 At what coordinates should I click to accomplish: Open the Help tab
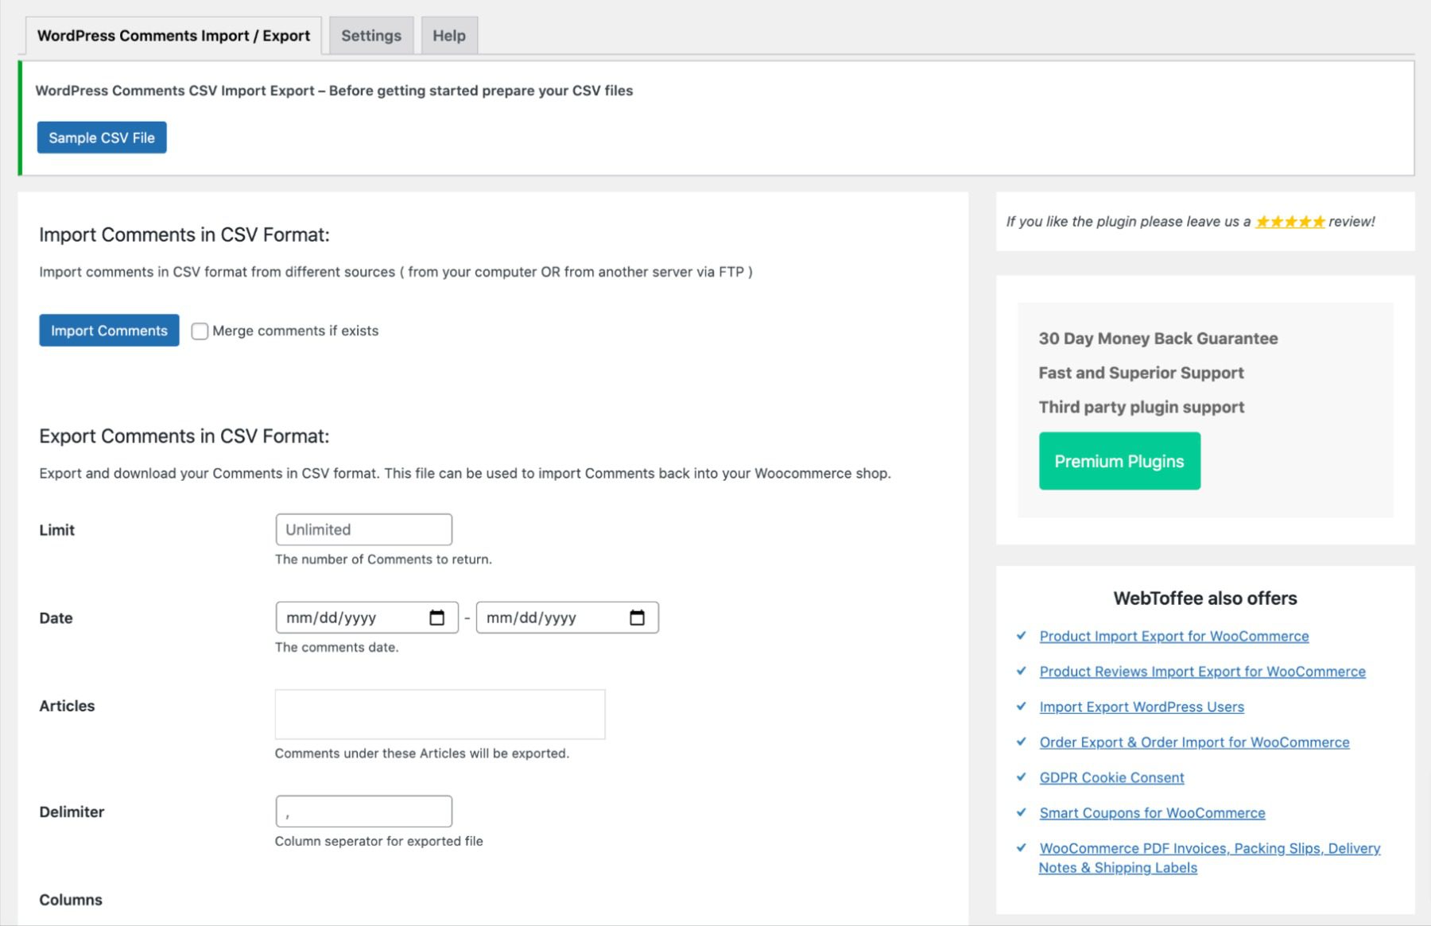point(448,35)
